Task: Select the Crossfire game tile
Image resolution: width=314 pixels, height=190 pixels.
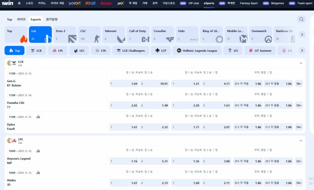Action: tap(163, 35)
